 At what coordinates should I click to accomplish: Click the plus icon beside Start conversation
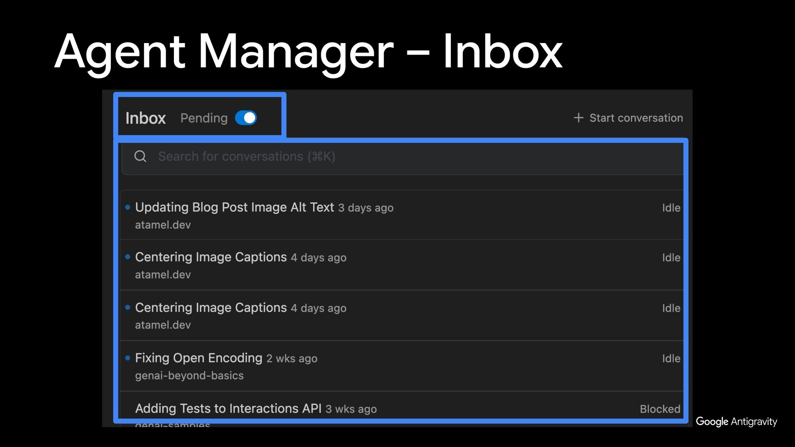coord(578,118)
